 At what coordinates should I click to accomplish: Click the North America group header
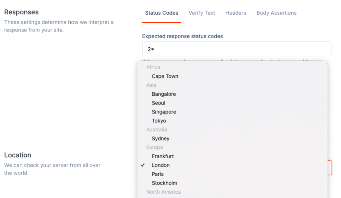tap(163, 192)
